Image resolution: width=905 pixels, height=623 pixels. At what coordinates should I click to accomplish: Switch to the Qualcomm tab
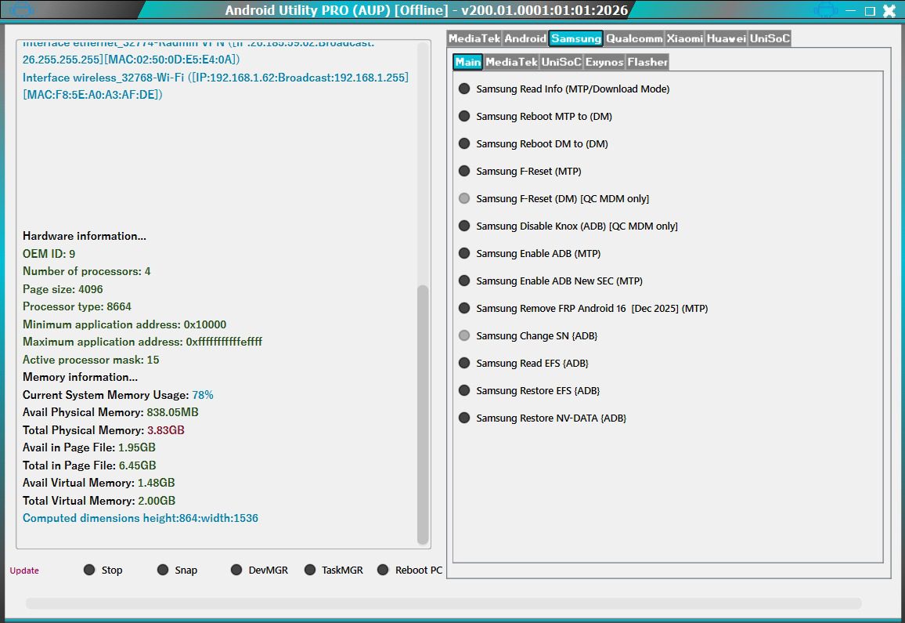tap(634, 38)
